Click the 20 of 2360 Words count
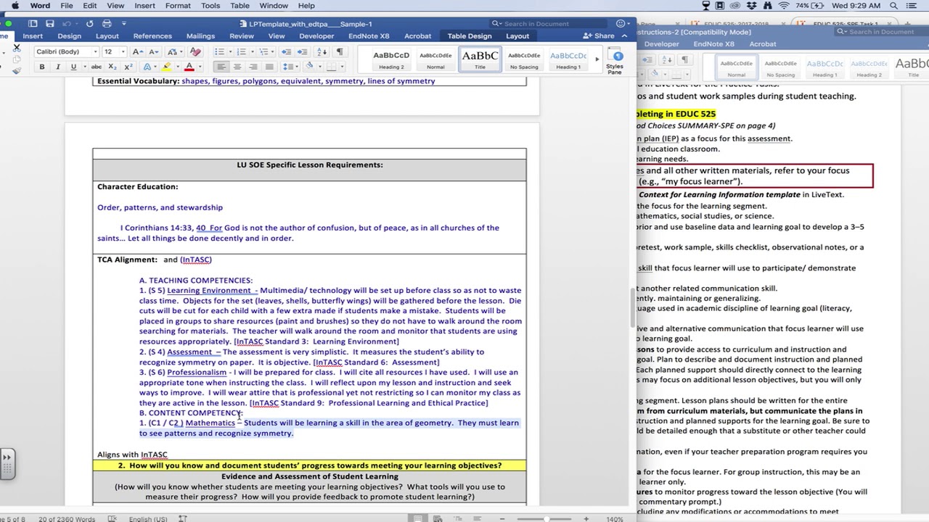Viewport: 929px width, 522px height. 67,518
